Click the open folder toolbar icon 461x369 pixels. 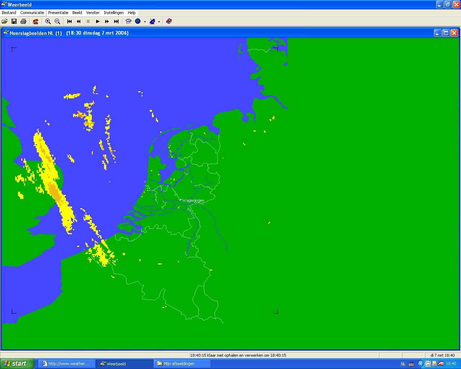[5, 22]
